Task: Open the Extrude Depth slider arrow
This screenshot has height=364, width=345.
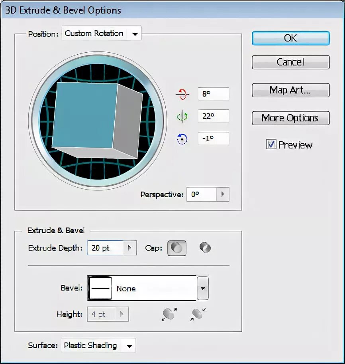Action: pyautogui.click(x=130, y=248)
